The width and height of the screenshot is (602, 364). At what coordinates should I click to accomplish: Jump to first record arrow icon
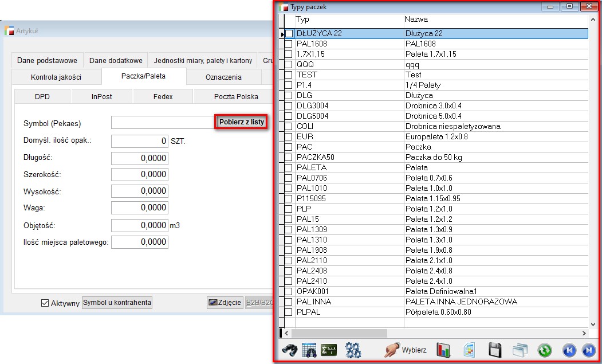(x=568, y=350)
